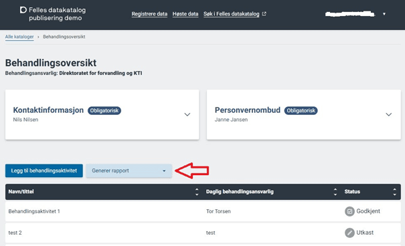Viewport: 405px width, 246px height.
Task: Click the Utkast status text
Action: [365, 233]
